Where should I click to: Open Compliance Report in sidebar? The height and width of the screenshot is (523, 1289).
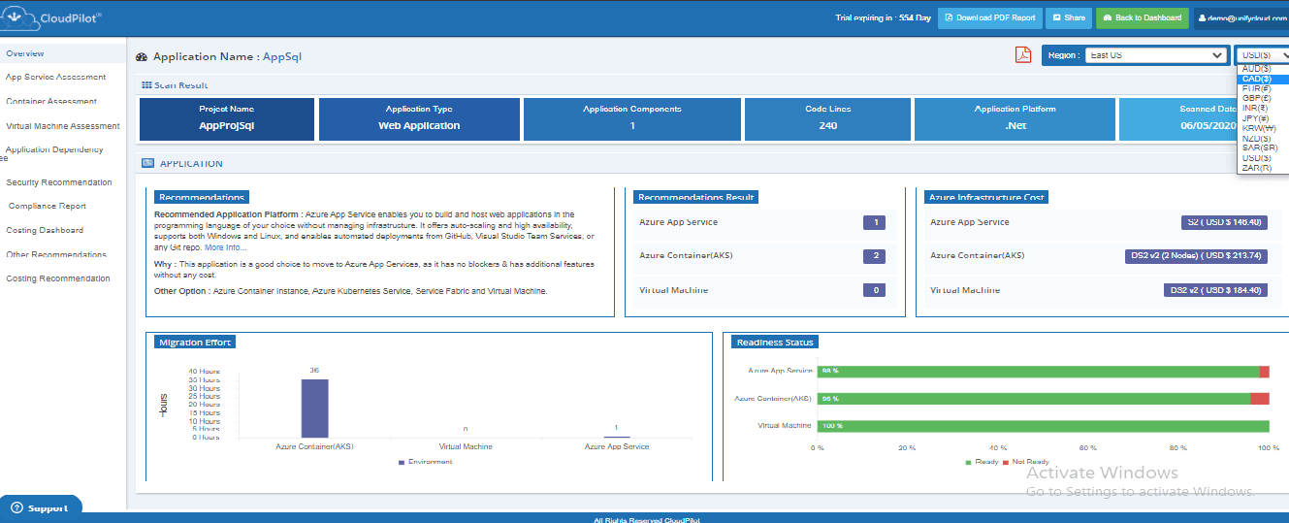48,206
